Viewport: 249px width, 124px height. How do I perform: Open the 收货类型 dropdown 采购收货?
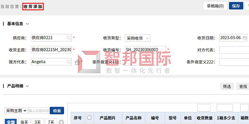point(138,38)
